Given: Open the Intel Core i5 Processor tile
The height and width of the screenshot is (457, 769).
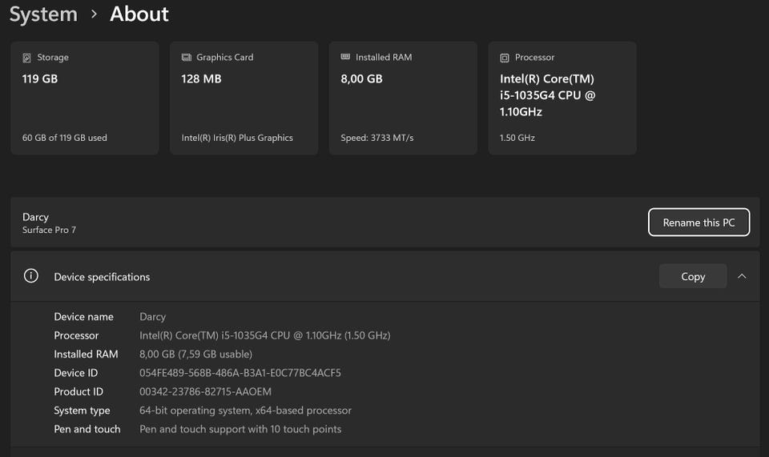Looking at the screenshot, I should pyautogui.click(x=562, y=98).
